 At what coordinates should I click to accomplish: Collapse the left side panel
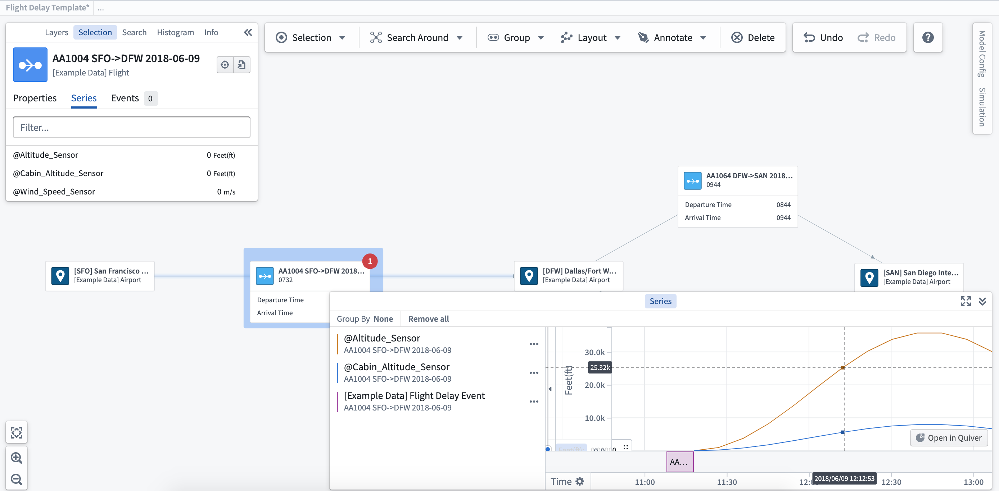coord(248,32)
